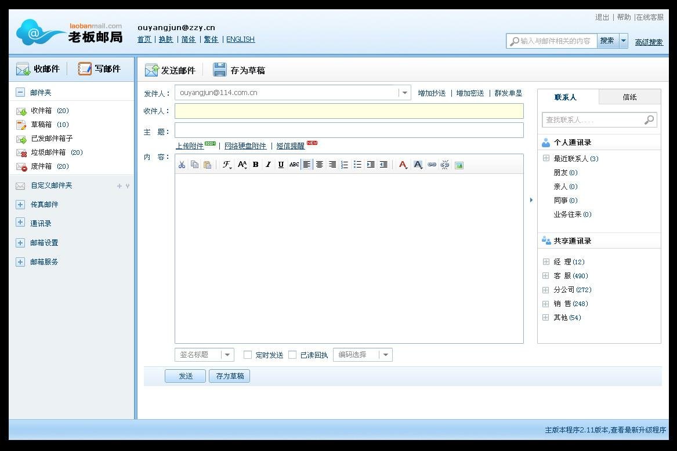The image size is (677, 451).
Task: Enable 定时发送 scheduled sending
Action: (248, 354)
